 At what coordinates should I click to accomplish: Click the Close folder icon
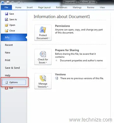coord(7,31)
